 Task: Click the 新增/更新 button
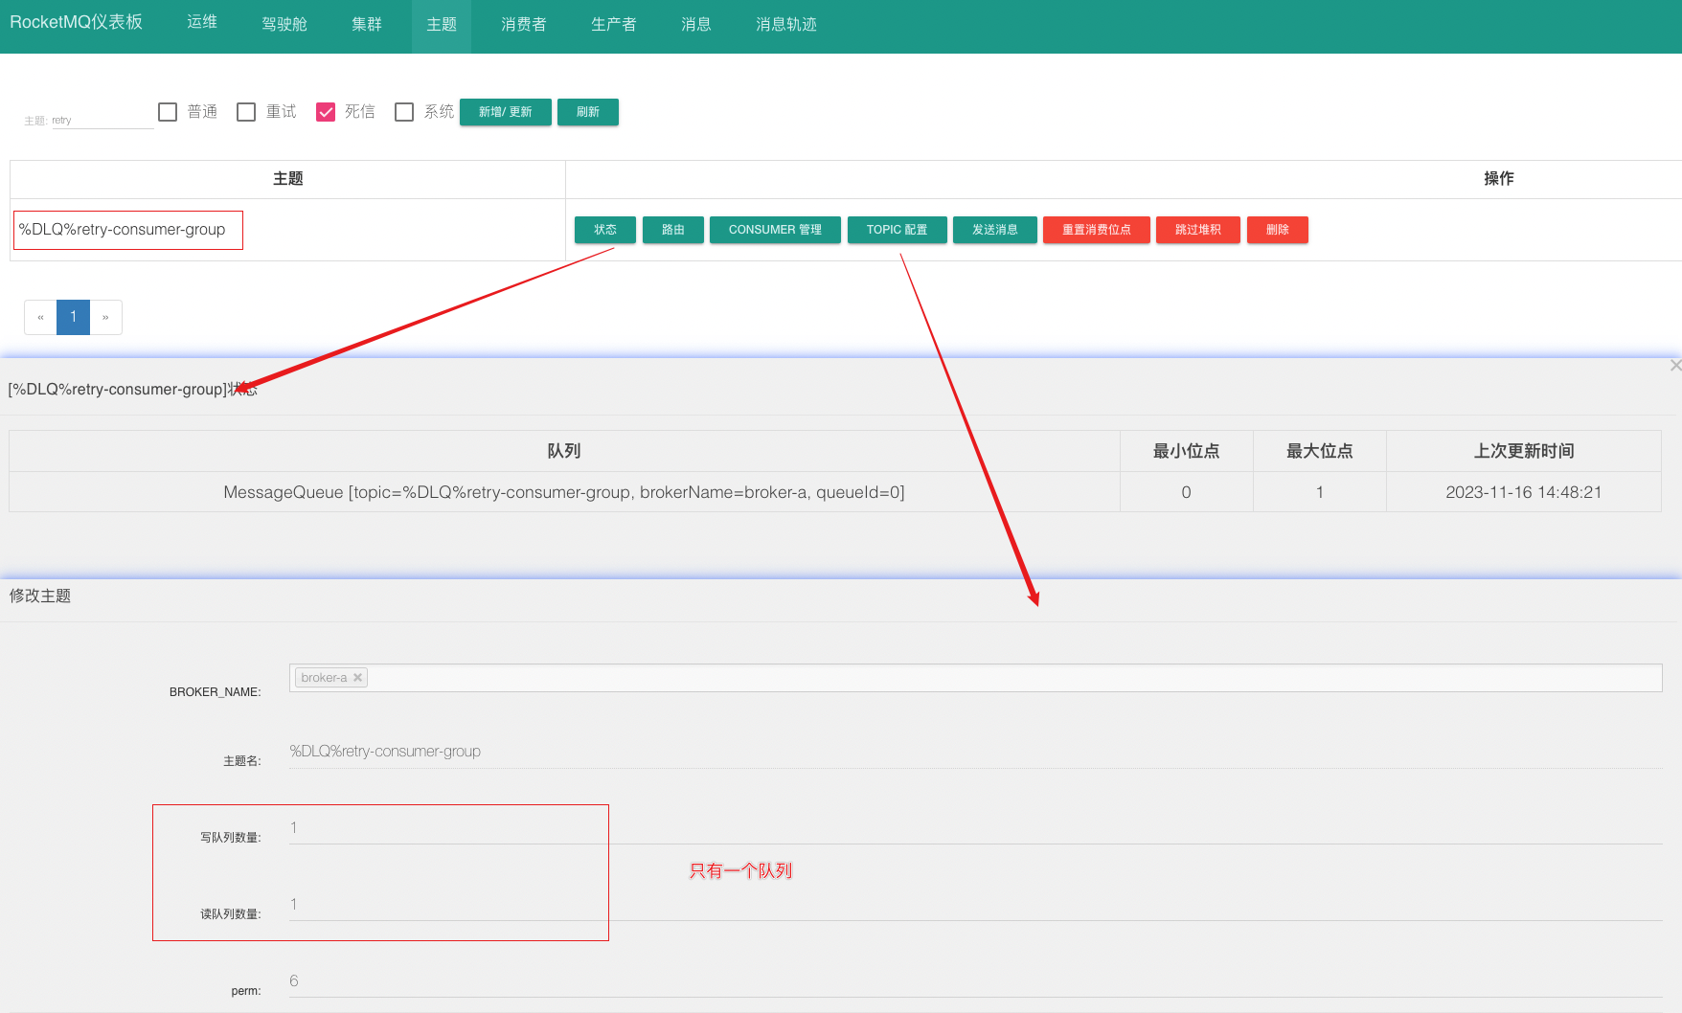506,112
